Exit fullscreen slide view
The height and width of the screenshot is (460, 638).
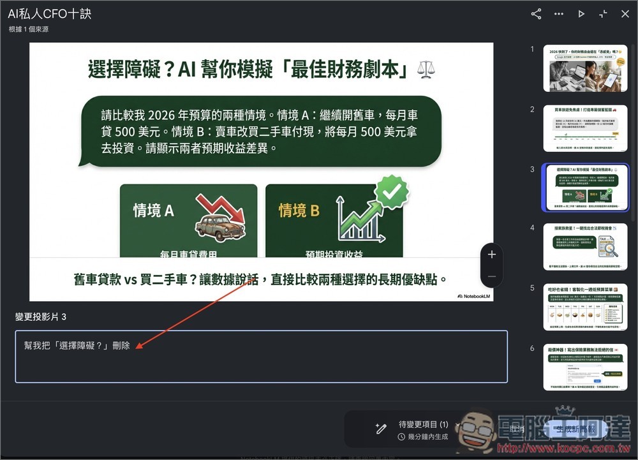(603, 13)
